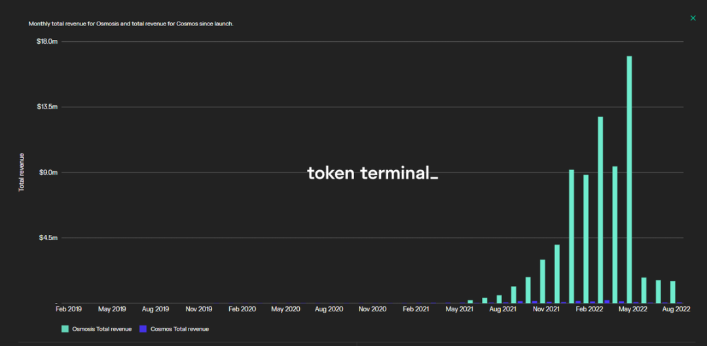Click the $9.0m y-axis label
The image size is (707, 346).
click(x=48, y=173)
